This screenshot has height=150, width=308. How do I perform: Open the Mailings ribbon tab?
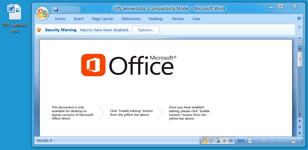156,19
